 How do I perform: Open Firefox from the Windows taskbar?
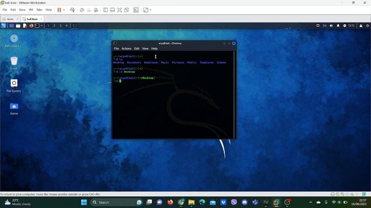coord(170,202)
